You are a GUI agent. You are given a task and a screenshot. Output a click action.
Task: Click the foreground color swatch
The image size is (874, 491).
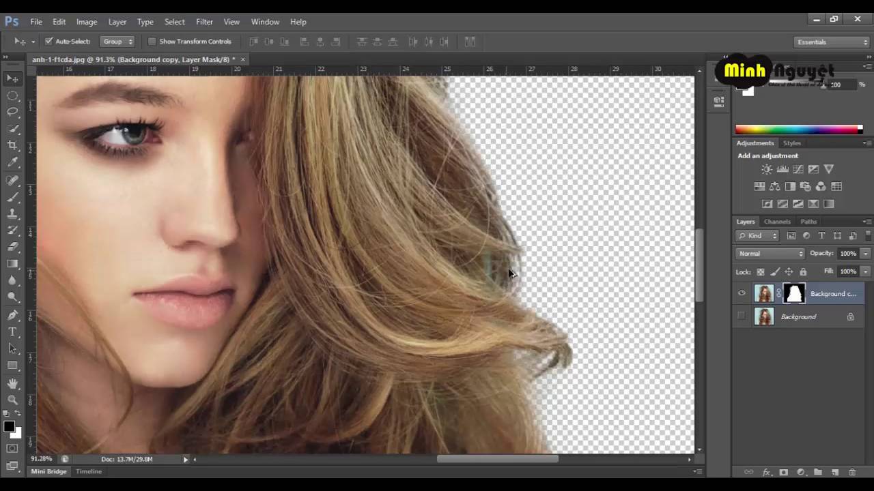(9, 427)
